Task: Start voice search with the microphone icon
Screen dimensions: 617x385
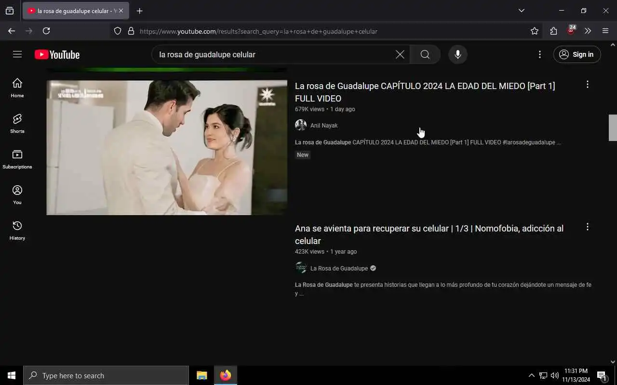Action: click(458, 54)
